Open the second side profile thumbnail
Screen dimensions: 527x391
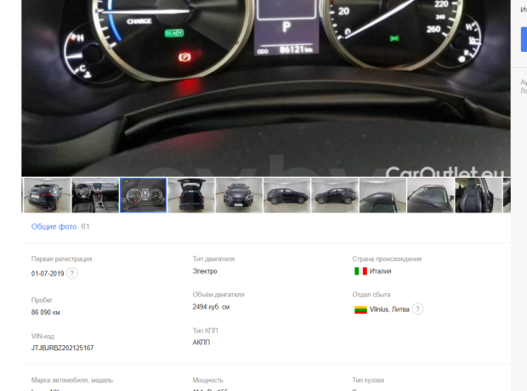point(335,195)
